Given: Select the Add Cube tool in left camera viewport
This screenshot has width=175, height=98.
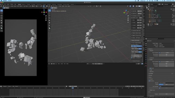Looking at the screenshot, I should (2, 31).
